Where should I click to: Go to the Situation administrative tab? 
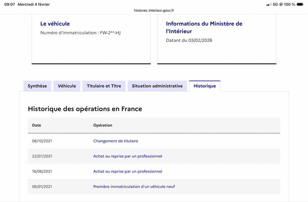pyautogui.click(x=157, y=86)
